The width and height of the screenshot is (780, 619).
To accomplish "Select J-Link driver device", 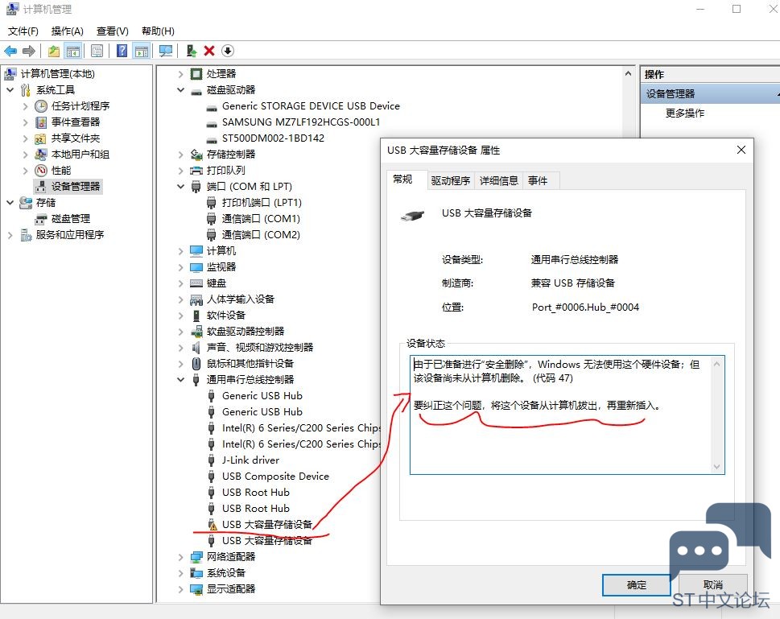I will point(250,460).
